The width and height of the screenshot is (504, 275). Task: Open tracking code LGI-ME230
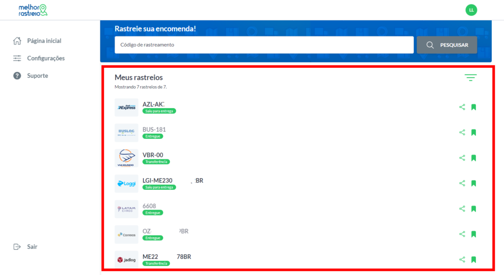click(173, 180)
